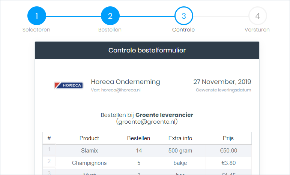Click the Versturen step label
The width and height of the screenshot is (290, 175).
tap(257, 30)
